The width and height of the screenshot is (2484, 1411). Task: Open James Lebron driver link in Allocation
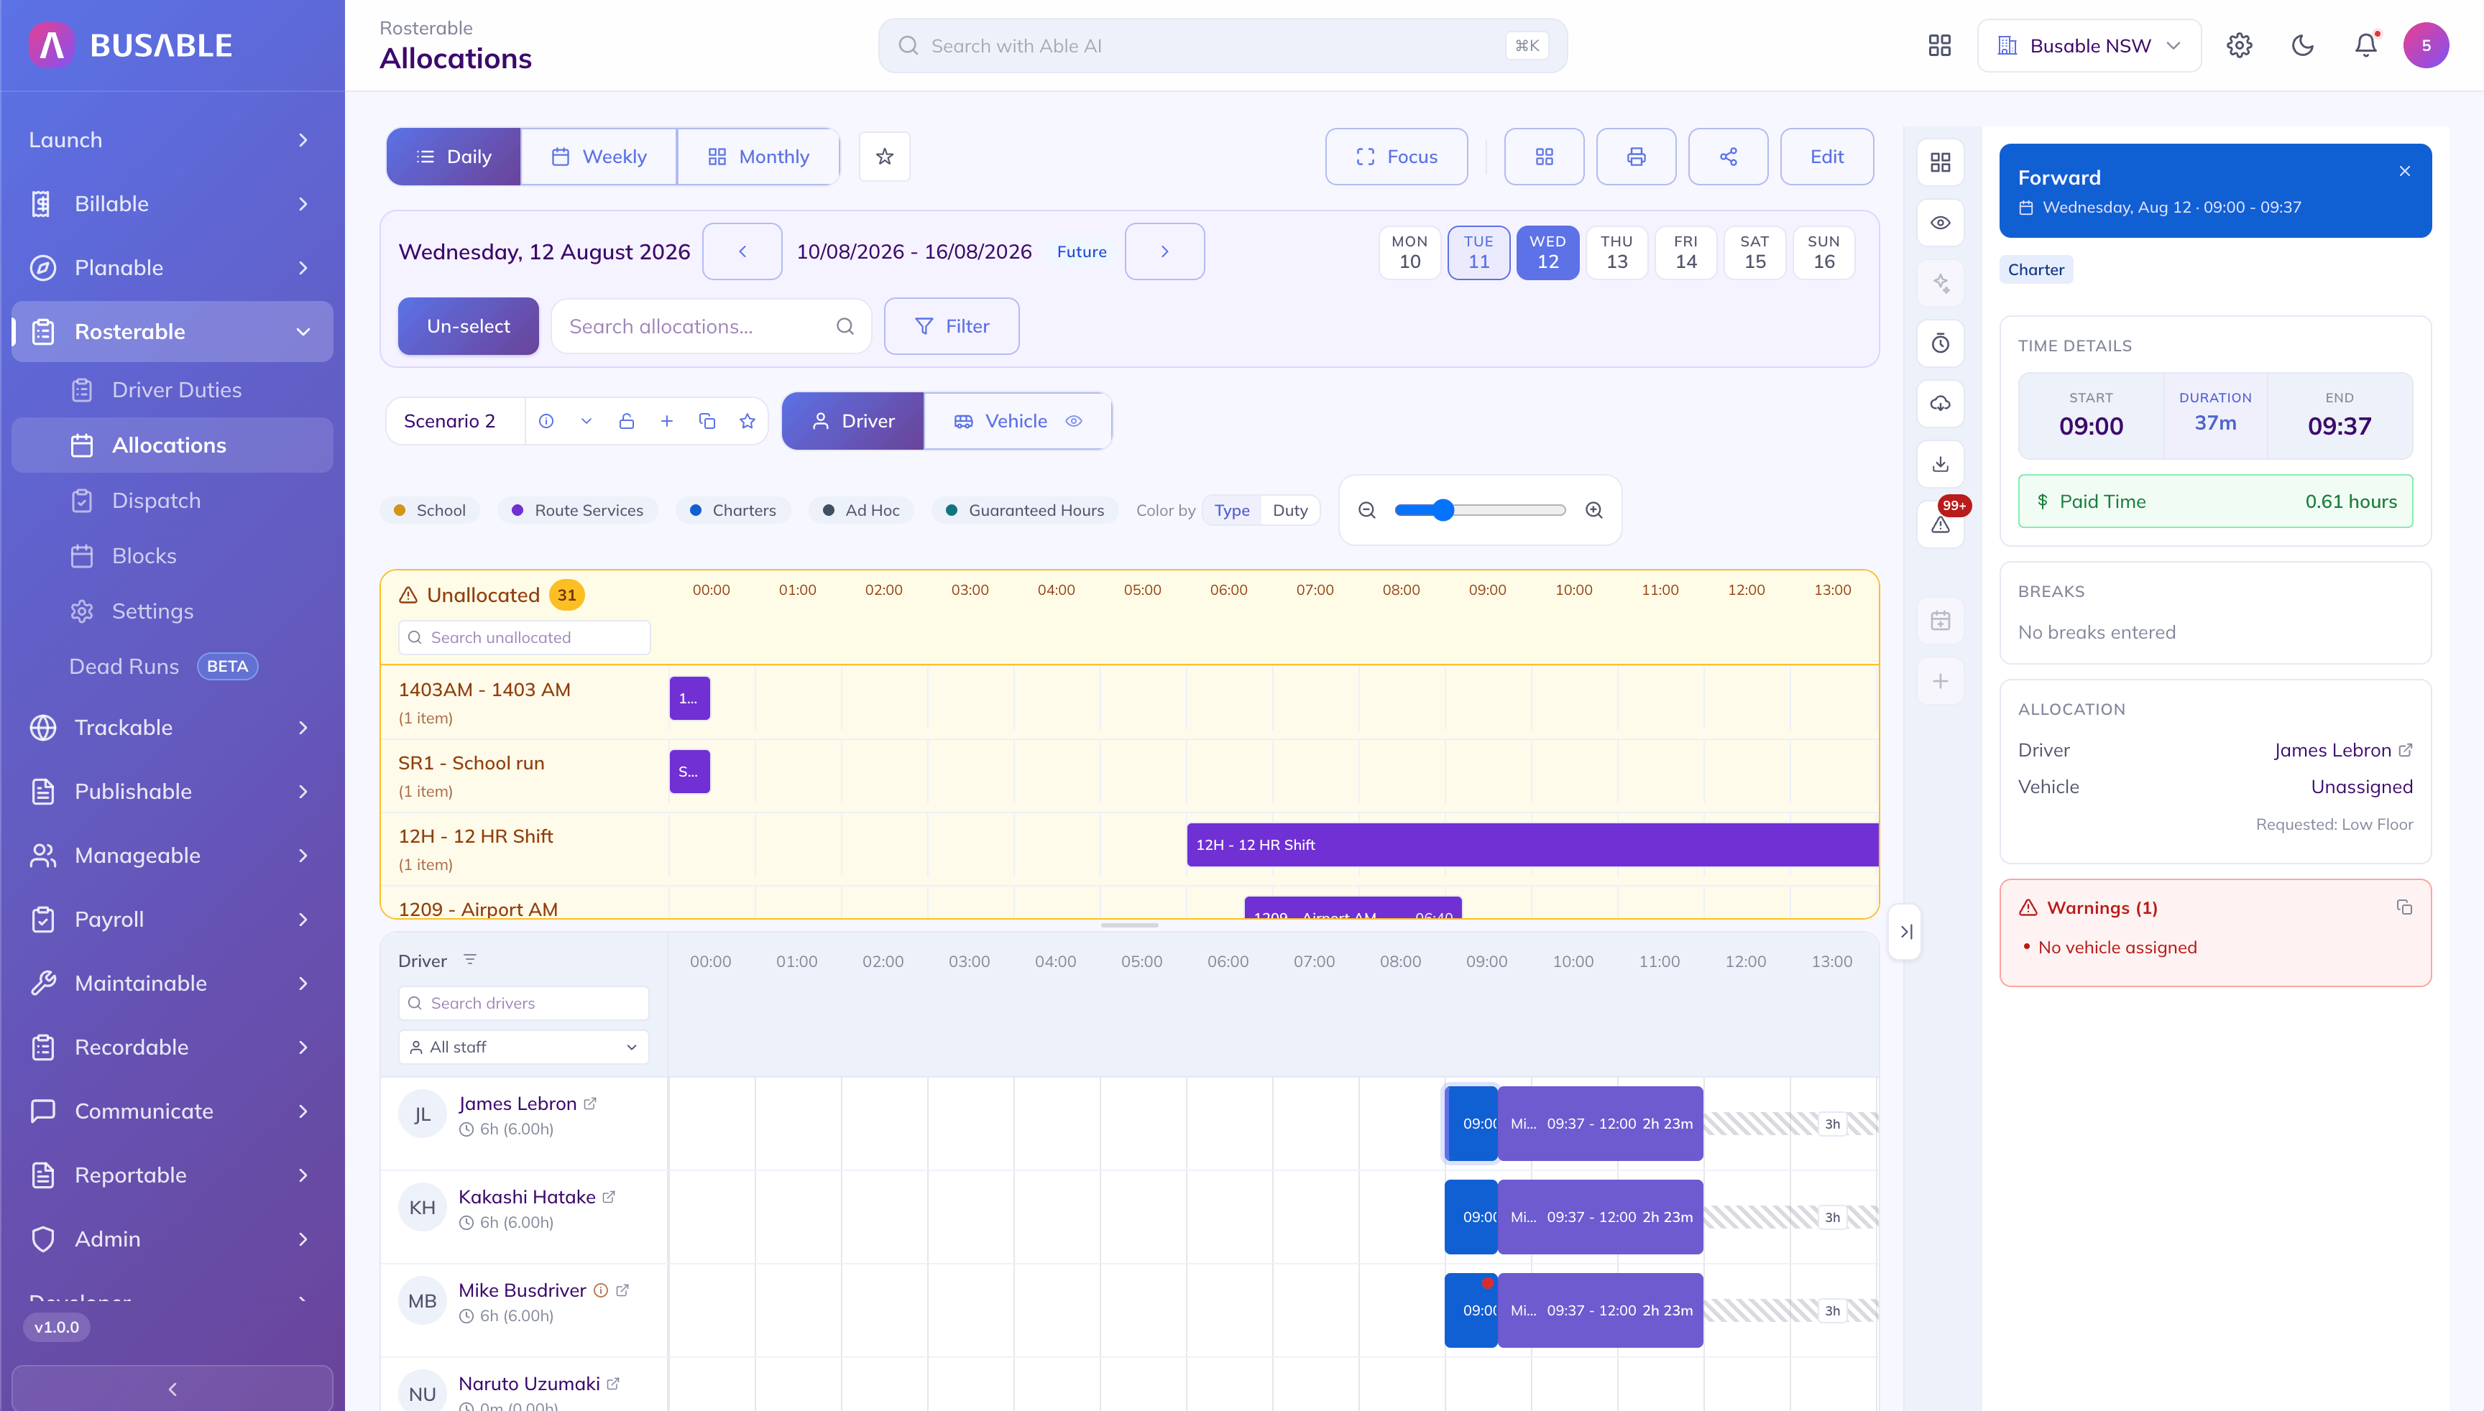pos(2342,750)
